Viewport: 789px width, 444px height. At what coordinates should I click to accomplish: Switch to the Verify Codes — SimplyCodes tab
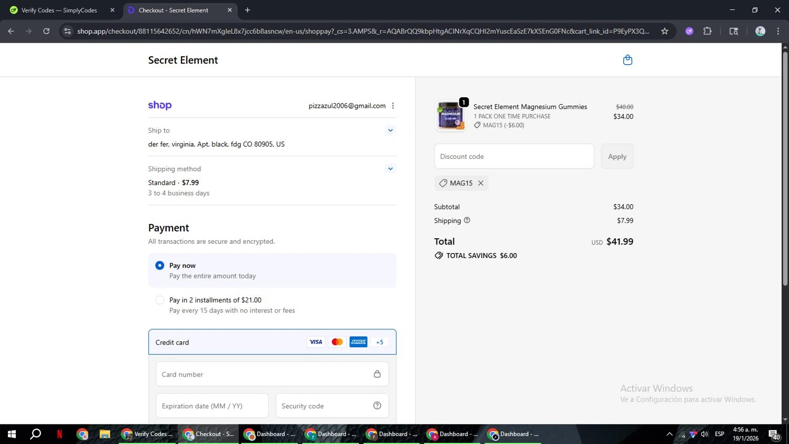59,10
